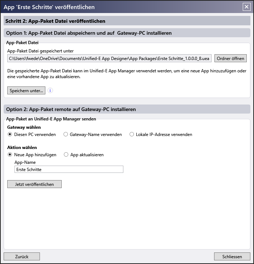
Task: Click 'App-Paket an Unified-E App Manager senden' label
Action: 51,119
